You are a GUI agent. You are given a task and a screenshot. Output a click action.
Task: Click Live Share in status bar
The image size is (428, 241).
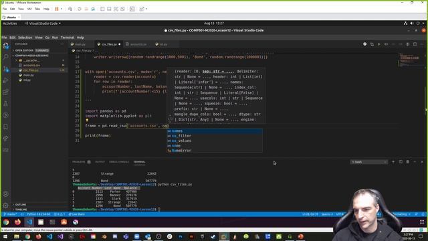[x=77, y=214]
